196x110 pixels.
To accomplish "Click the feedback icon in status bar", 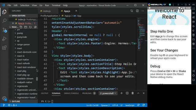I will (x=138, y=105).
